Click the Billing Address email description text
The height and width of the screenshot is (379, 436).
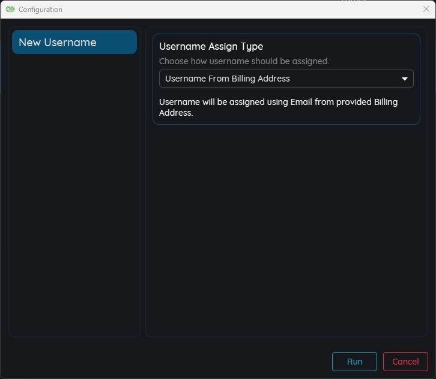pyautogui.click(x=278, y=102)
